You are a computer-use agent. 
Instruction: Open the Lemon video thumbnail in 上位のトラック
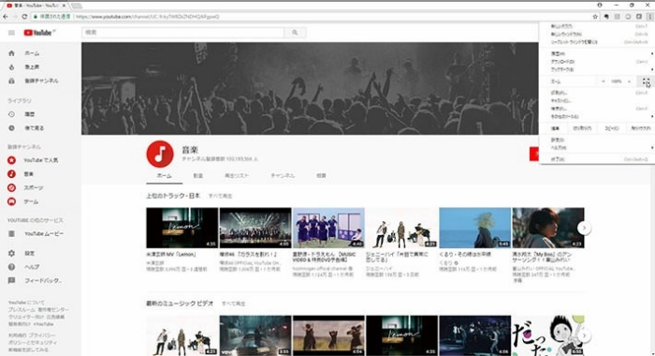[x=182, y=228]
